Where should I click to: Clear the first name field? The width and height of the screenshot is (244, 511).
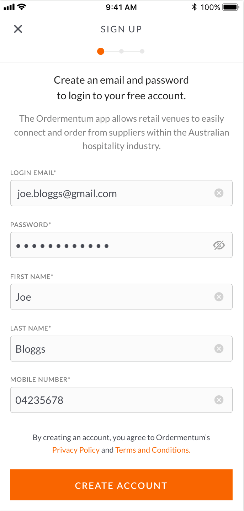(219, 297)
